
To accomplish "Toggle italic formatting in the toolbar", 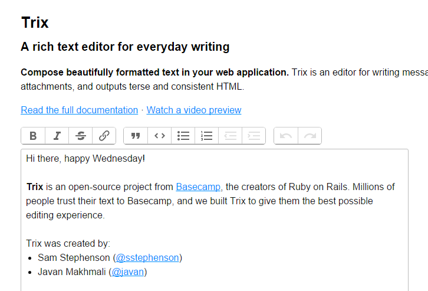I will (x=57, y=136).
